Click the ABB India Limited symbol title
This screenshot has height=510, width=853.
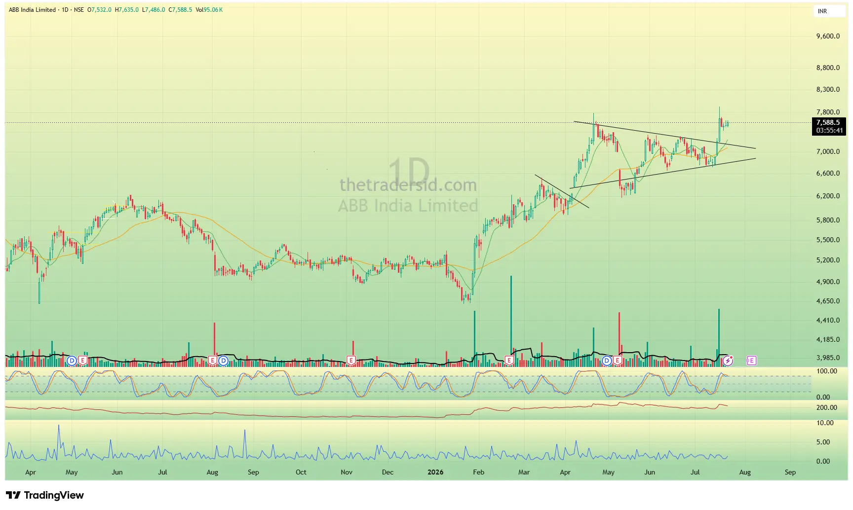coord(32,10)
